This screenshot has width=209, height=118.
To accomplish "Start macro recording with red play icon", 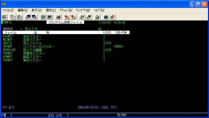I will 67,17.
